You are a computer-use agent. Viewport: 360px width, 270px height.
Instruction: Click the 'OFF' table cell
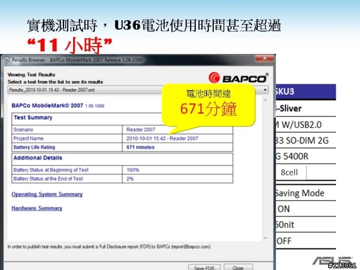click(x=306, y=241)
